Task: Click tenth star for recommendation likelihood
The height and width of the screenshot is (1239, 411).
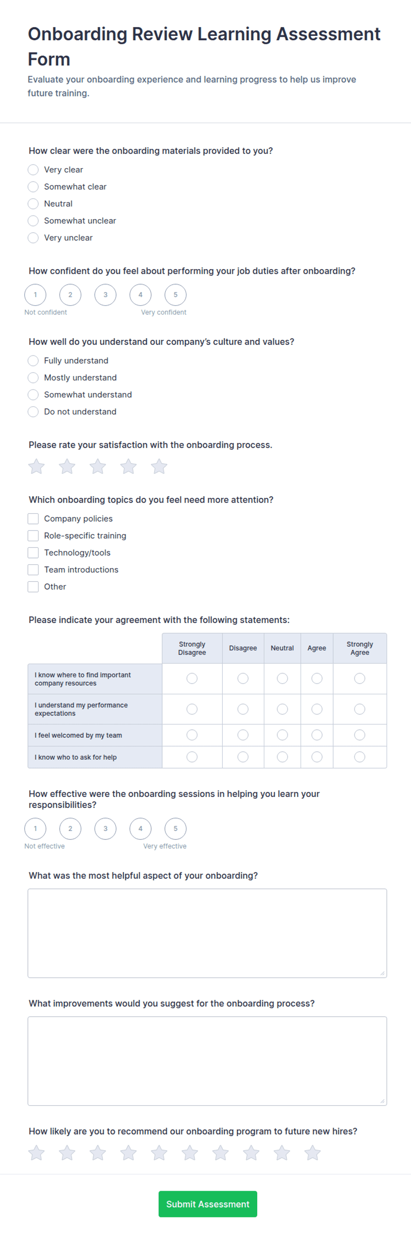Action: coord(312,1152)
